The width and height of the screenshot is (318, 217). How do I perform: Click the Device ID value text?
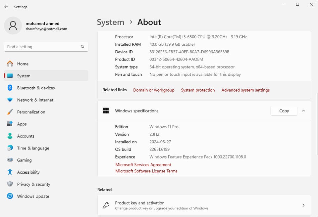tap(189, 52)
